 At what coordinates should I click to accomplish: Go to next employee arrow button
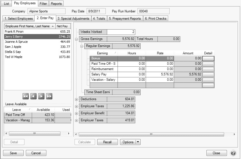click(x=41, y=96)
